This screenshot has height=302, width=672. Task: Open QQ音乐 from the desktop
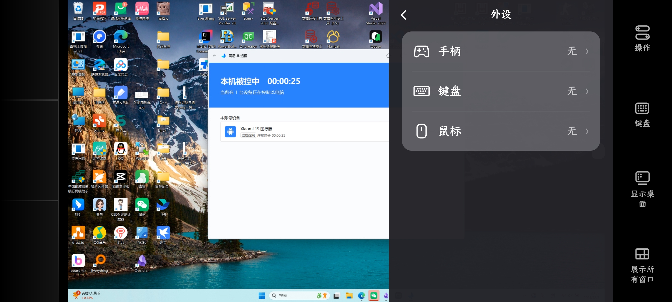click(99, 233)
